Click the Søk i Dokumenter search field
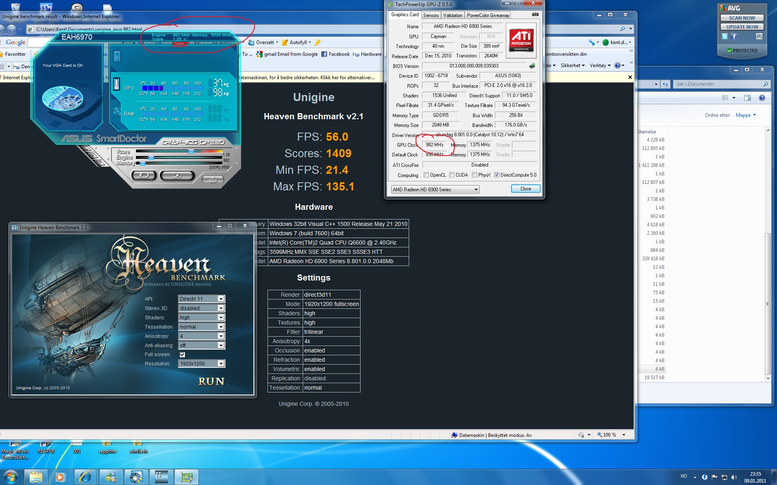The image size is (777, 485). [x=721, y=84]
